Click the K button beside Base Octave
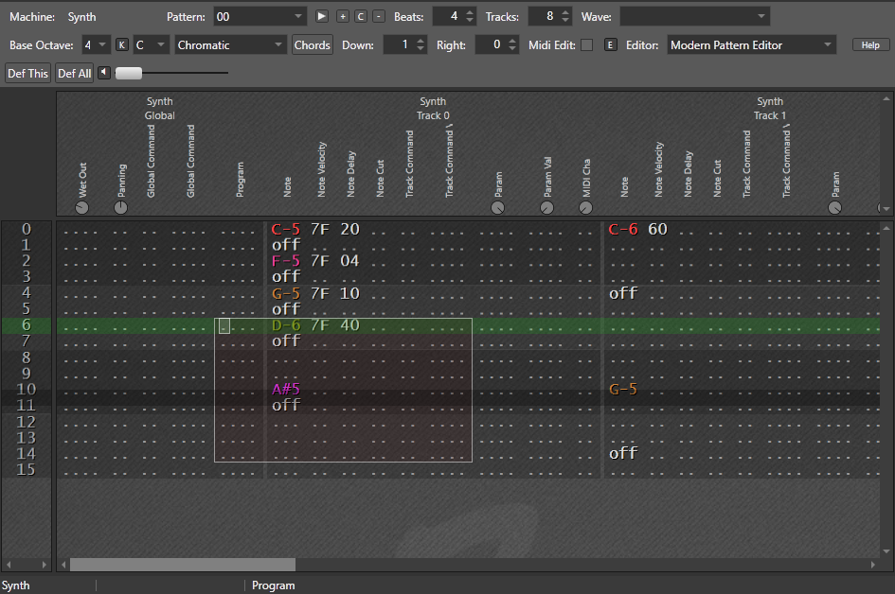Viewport: 895px width, 594px height. coord(121,44)
